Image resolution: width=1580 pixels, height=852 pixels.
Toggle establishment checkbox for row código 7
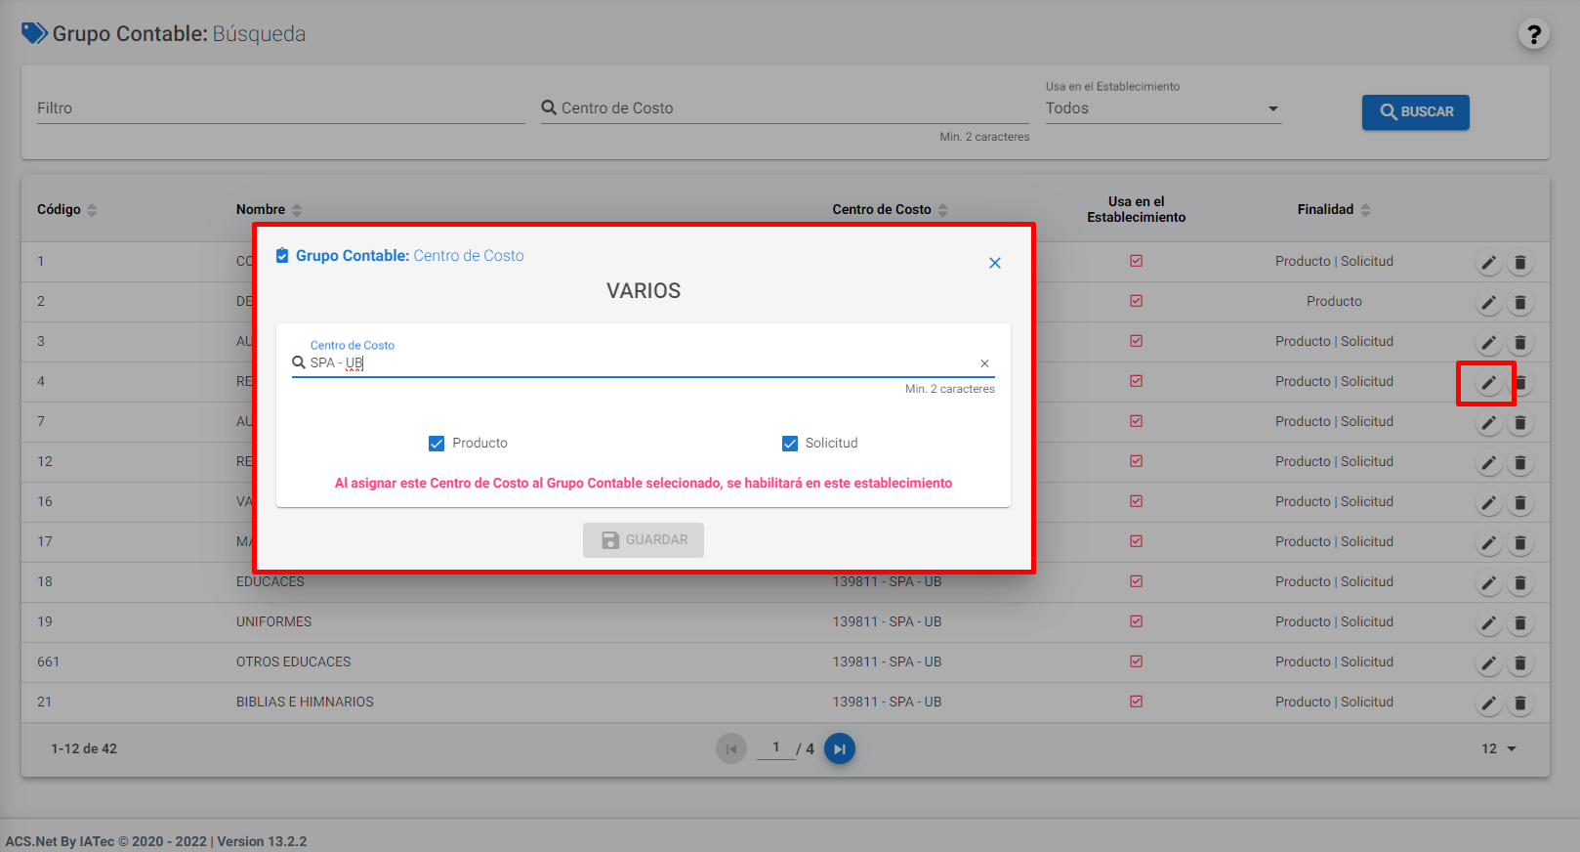click(1136, 421)
